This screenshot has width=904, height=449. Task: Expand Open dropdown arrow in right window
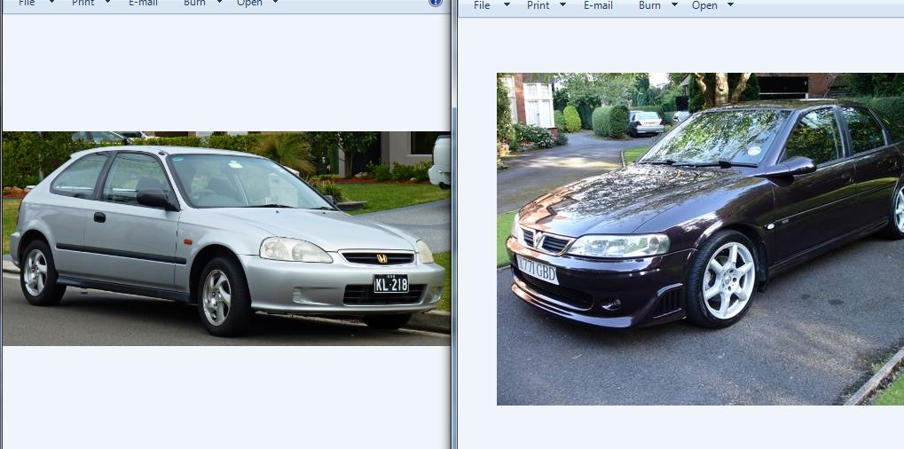(730, 4)
